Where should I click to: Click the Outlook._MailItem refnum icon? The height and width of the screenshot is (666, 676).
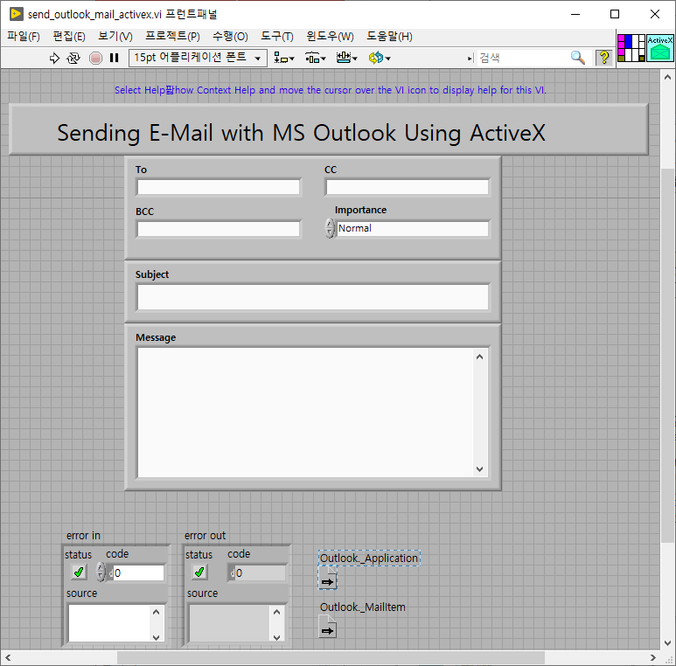pos(328,627)
